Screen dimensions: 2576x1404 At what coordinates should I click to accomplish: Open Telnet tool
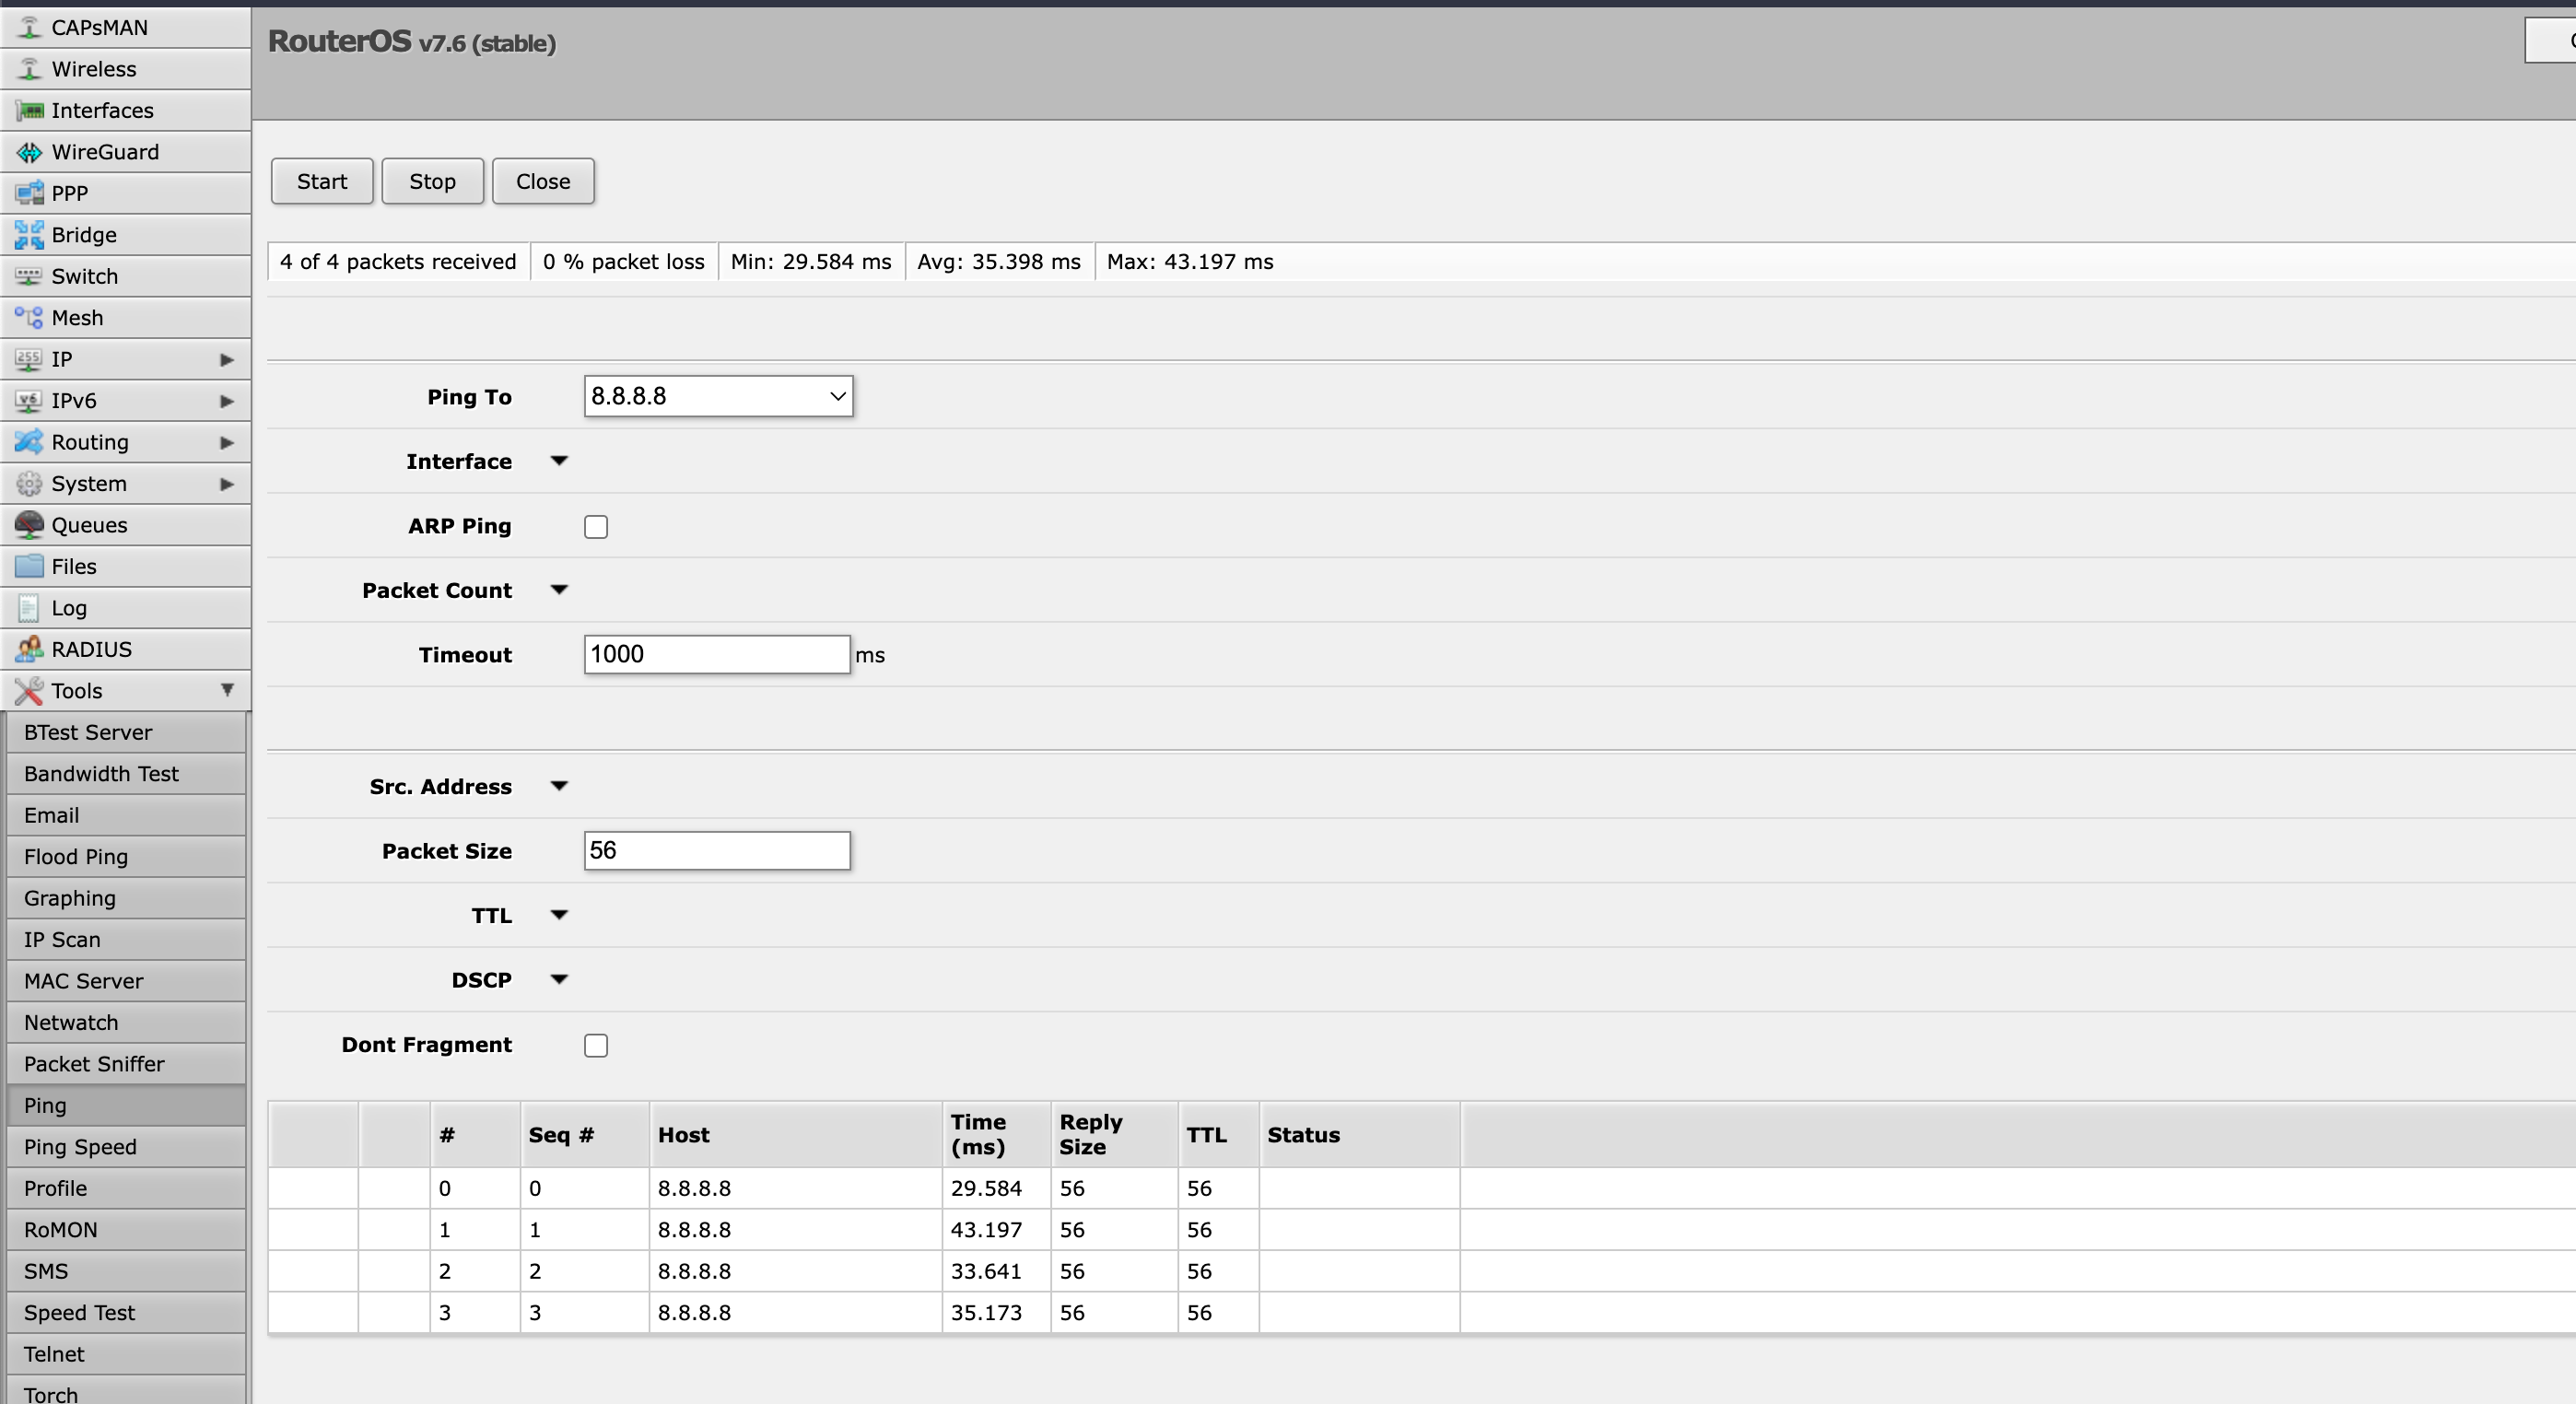pos(126,1355)
